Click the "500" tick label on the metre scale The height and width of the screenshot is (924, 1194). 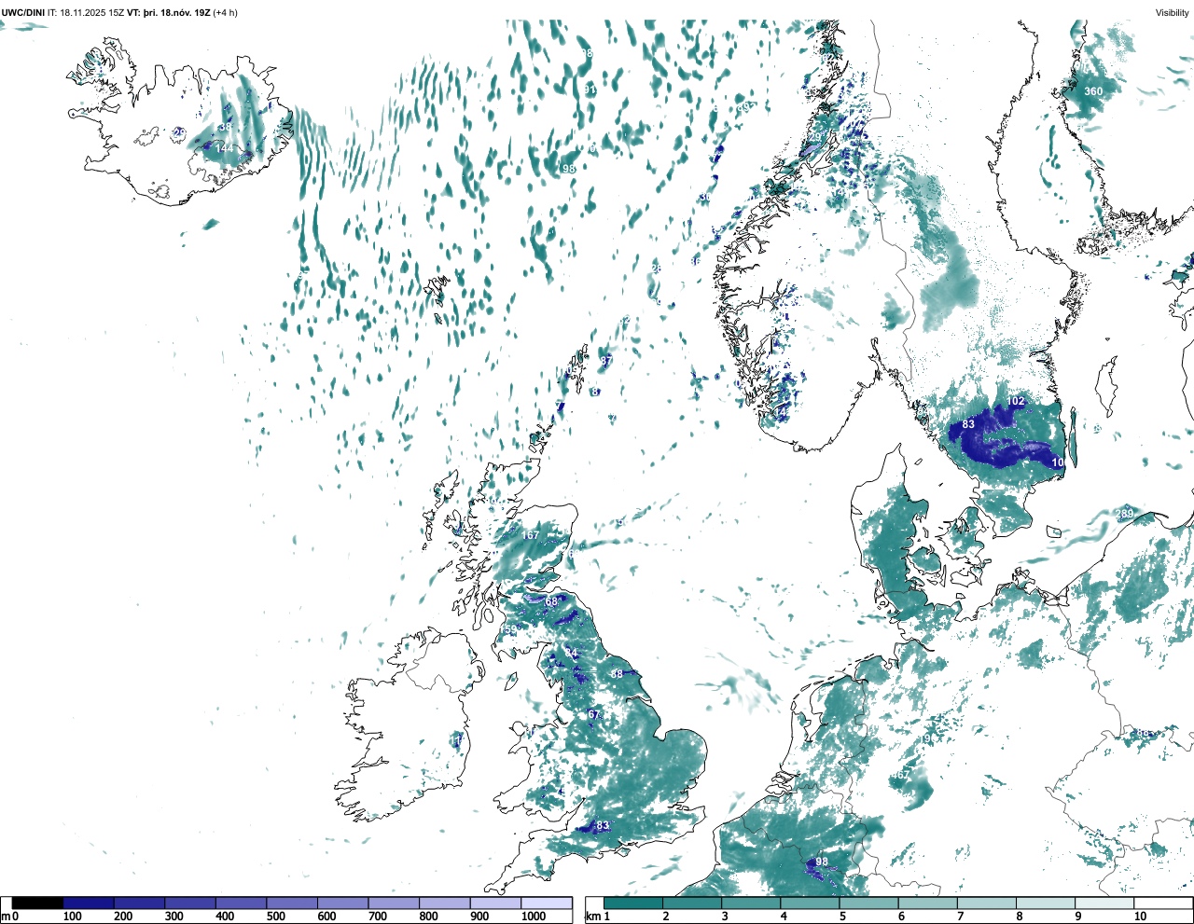276,917
